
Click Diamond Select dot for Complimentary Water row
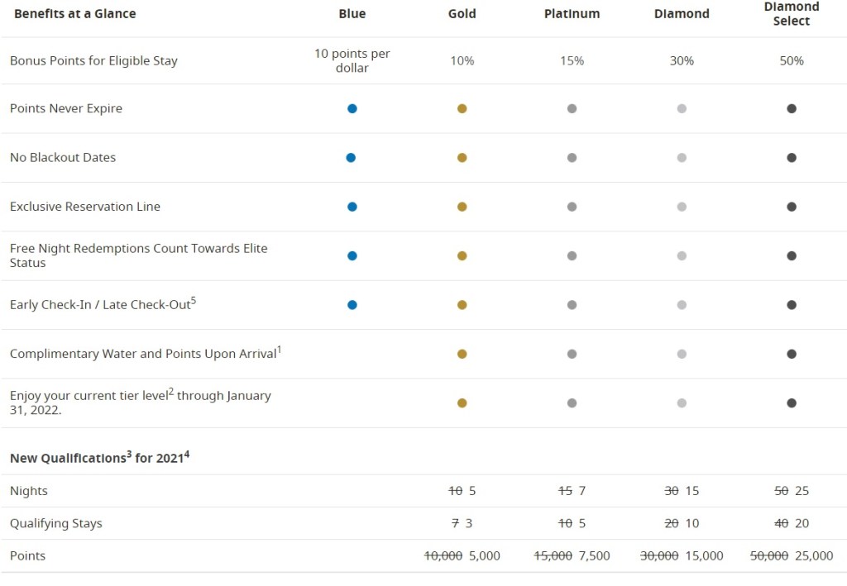(x=792, y=354)
